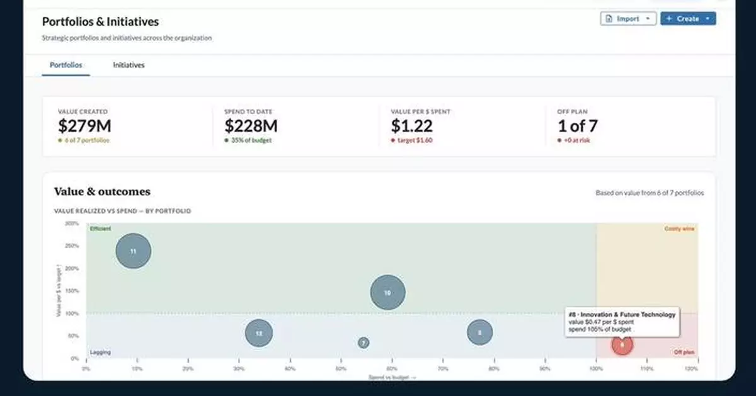Switch to the Initiatives tab
756x396 pixels.
pos(129,65)
